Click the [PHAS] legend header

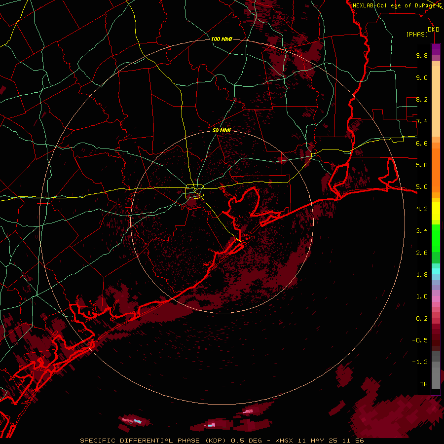417,34
